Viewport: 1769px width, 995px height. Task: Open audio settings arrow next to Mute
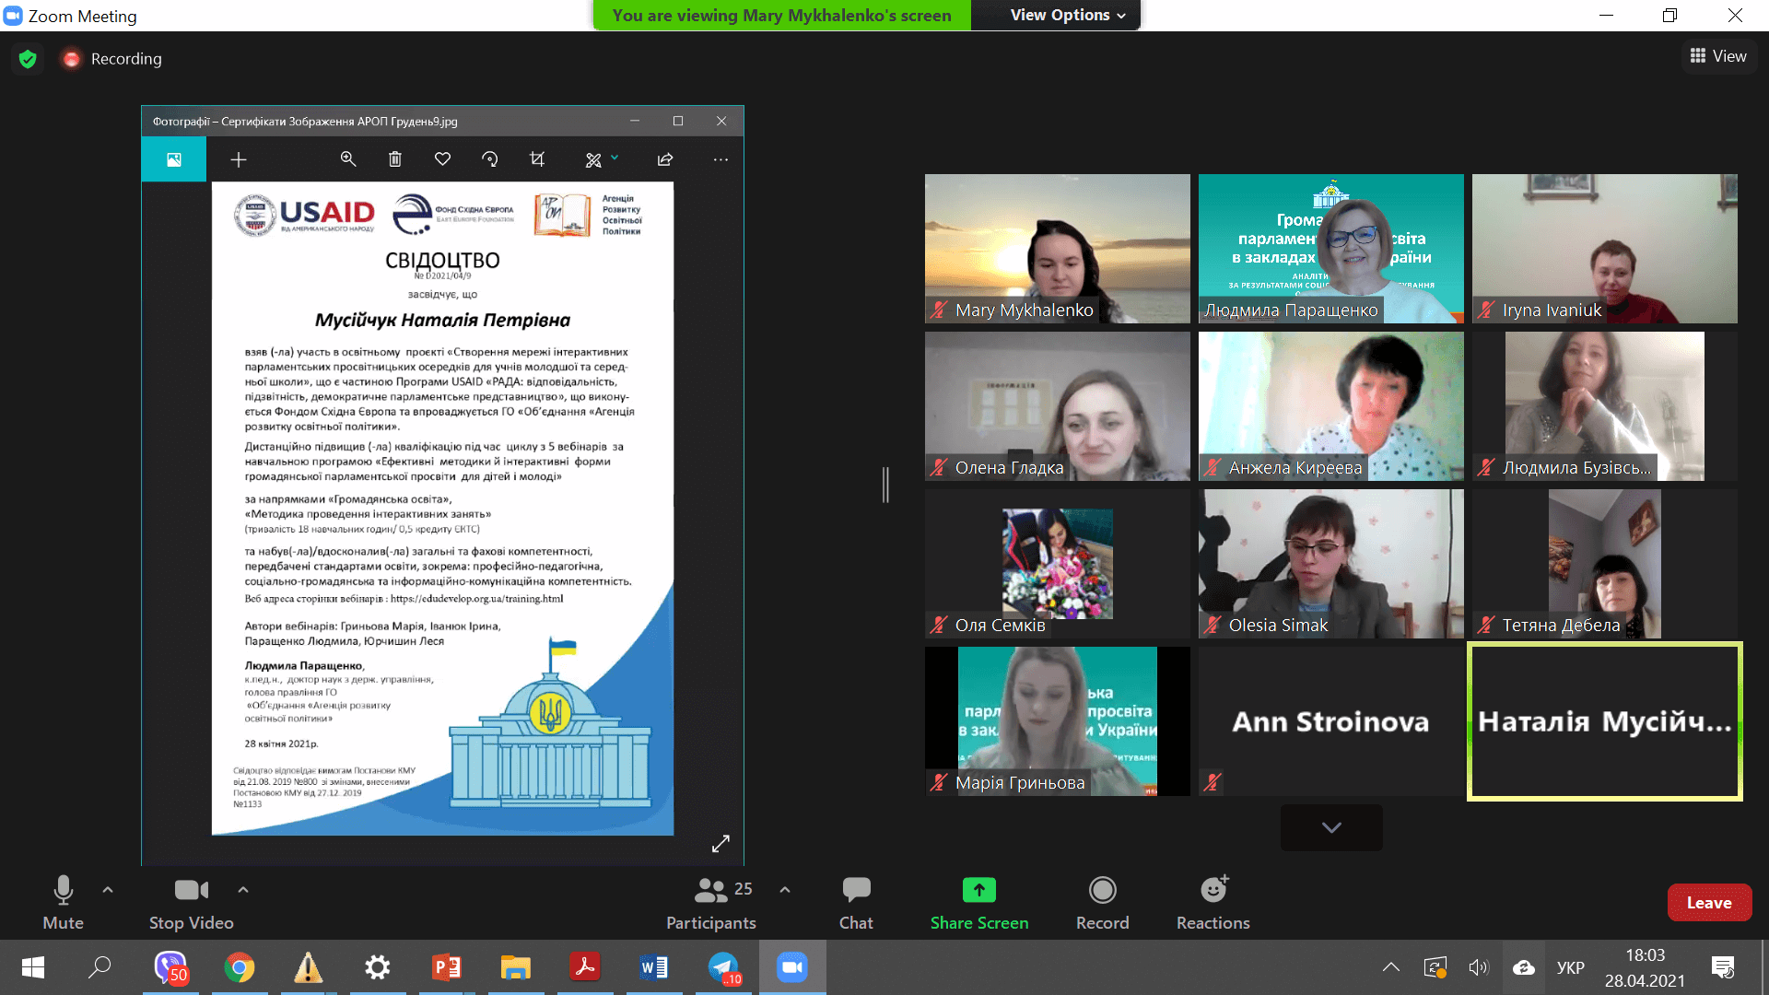tap(108, 889)
